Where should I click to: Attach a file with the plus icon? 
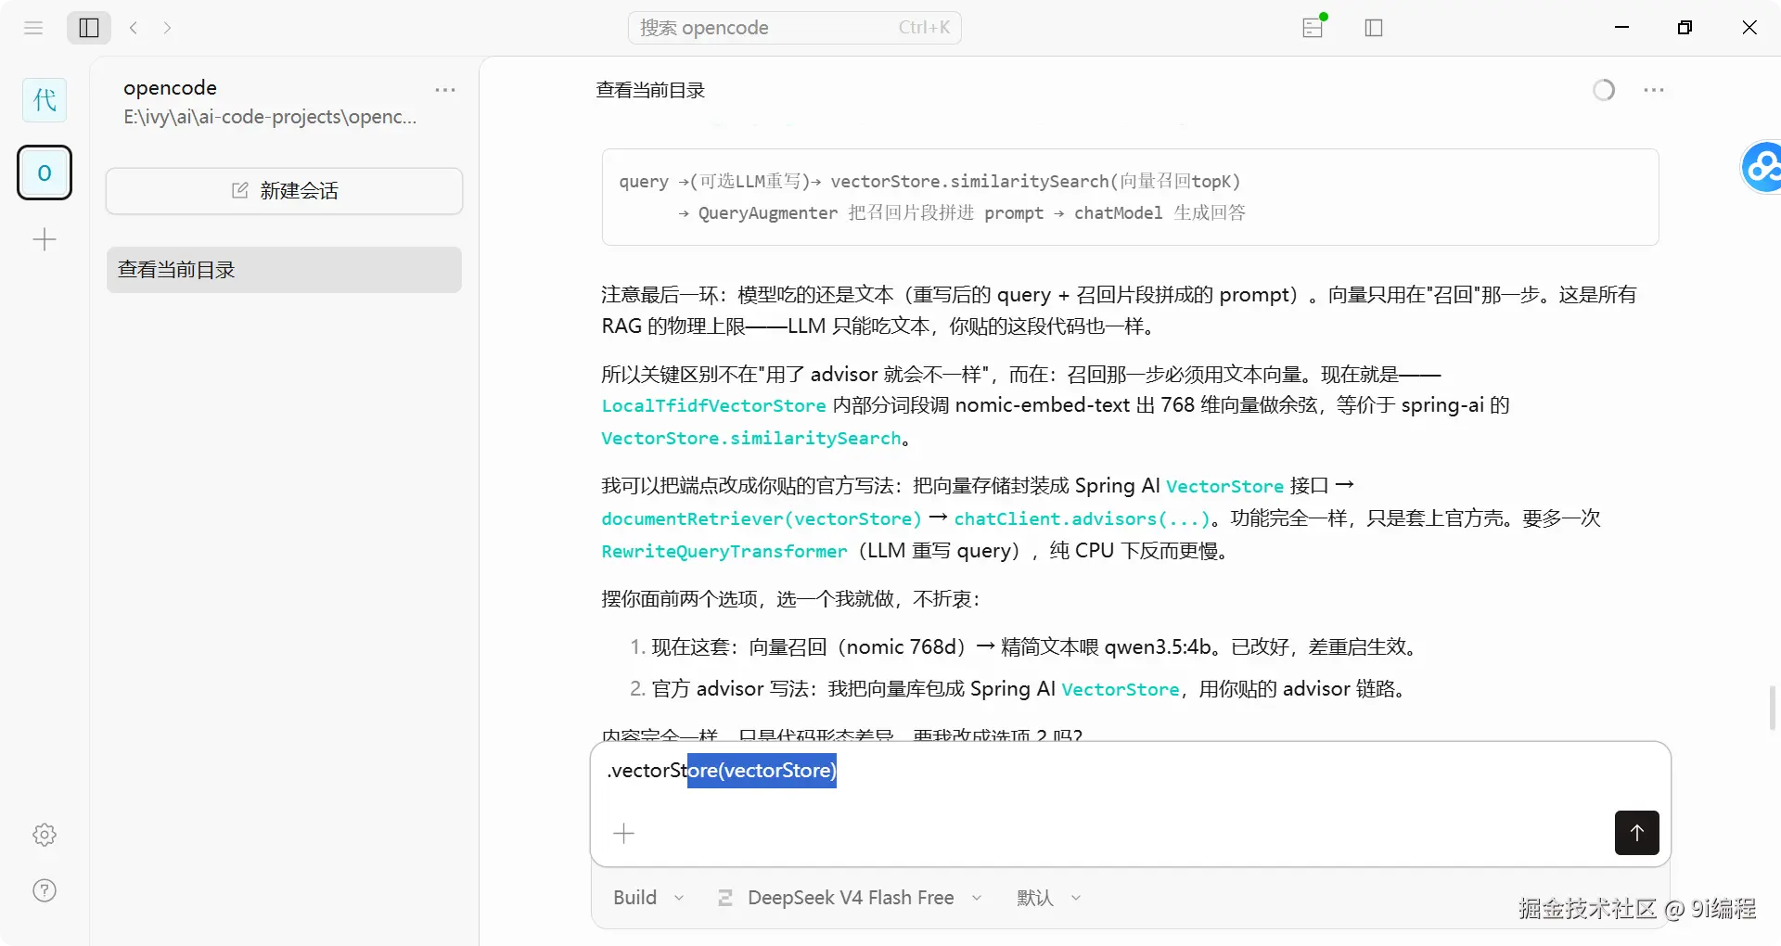coord(624,833)
